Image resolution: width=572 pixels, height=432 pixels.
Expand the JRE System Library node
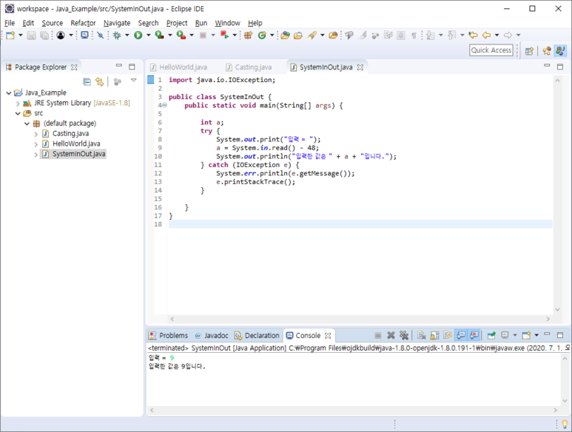(x=18, y=104)
